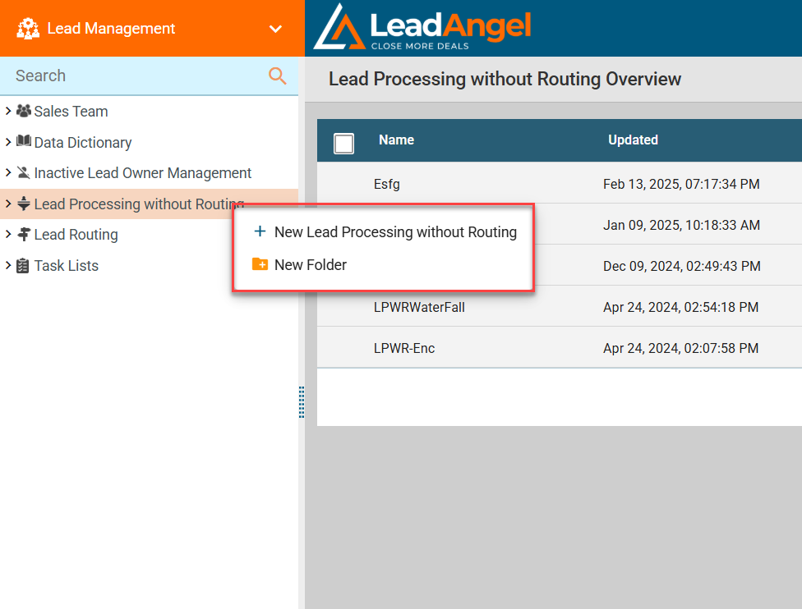Open Inactive Lead Owner Management
This screenshot has width=802, height=609.
click(x=143, y=173)
